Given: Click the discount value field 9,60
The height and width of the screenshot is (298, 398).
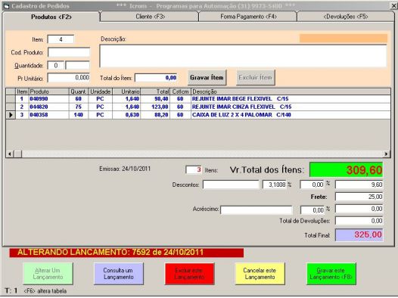Looking at the screenshot, I should pos(359,185).
